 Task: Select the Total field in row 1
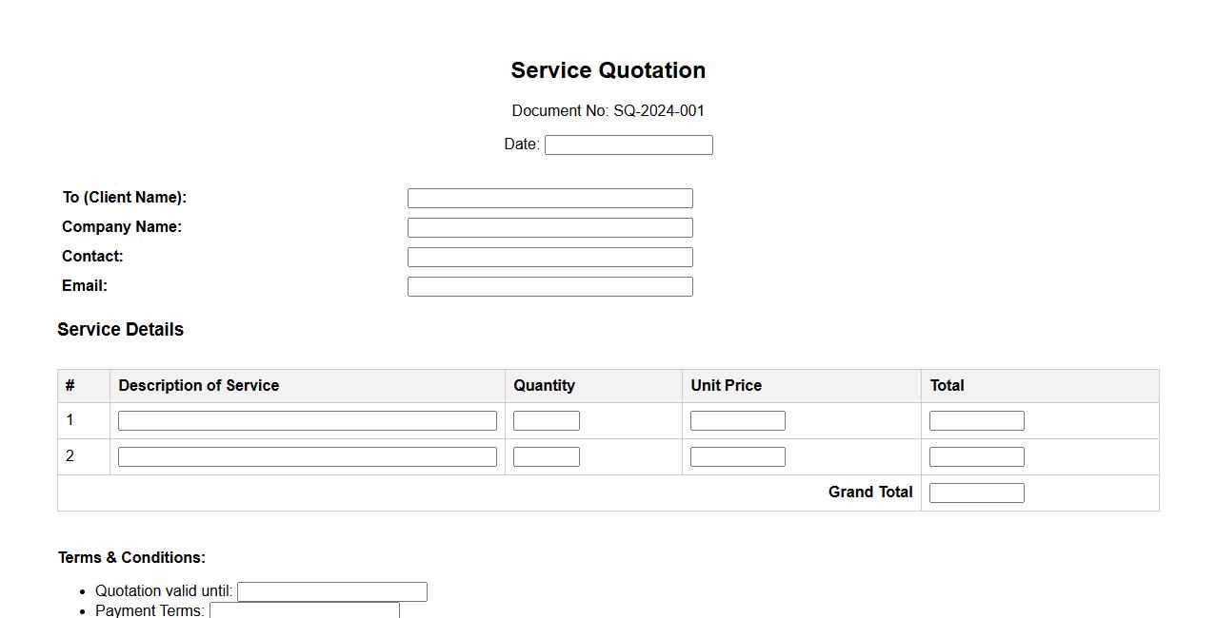point(976,420)
